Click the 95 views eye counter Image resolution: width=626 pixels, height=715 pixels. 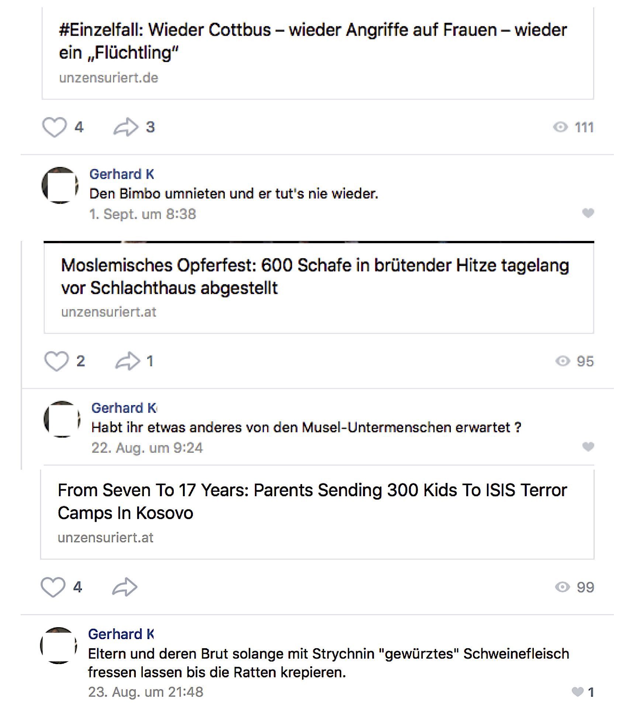pyautogui.click(x=575, y=361)
